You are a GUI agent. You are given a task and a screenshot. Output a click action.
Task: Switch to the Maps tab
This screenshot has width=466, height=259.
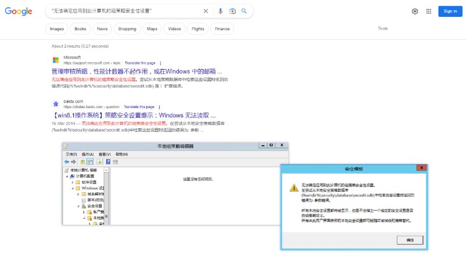pos(152,28)
